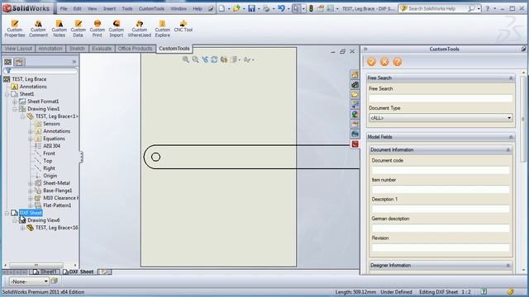The width and height of the screenshot is (529, 297).
Task: Switch to the Sheet1 bottom tab
Action: coord(45,271)
